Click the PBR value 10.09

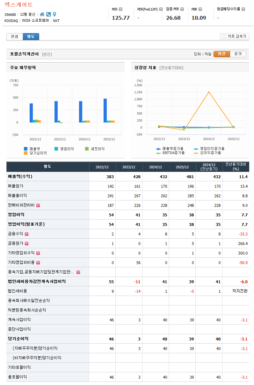(x=199, y=18)
